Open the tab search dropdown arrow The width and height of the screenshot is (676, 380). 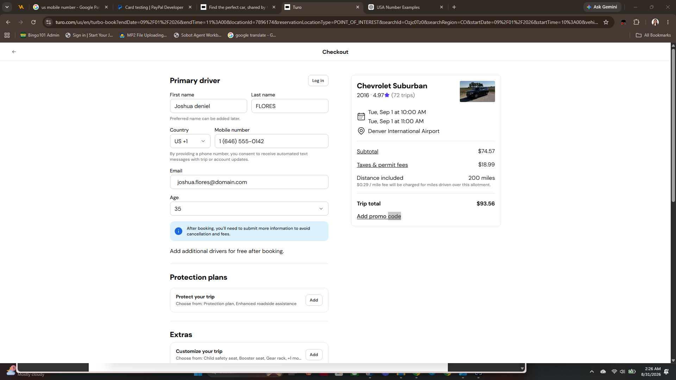click(x=7, y=7)
